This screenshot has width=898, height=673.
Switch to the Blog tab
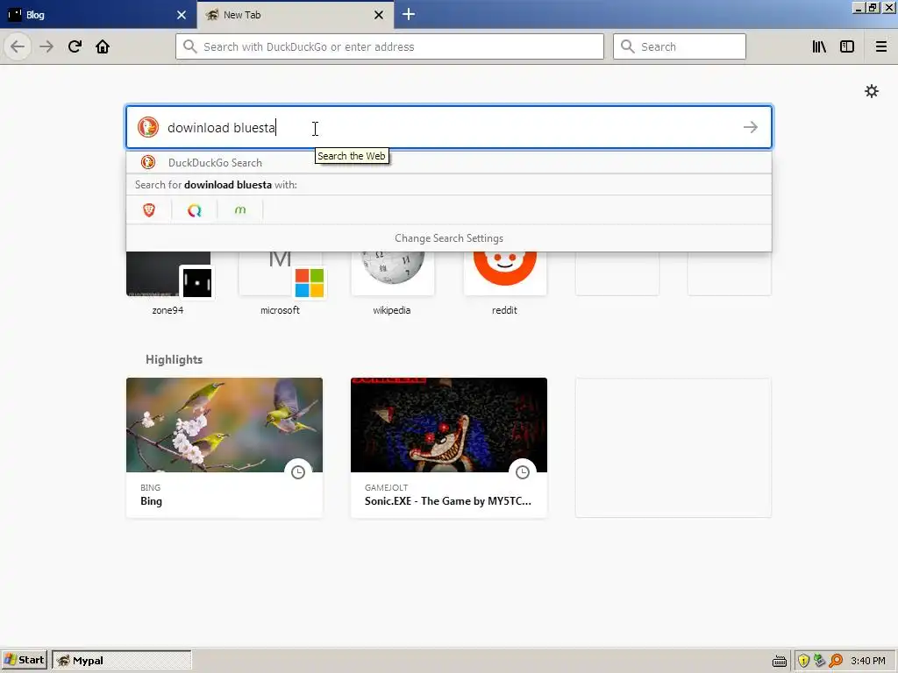click(98, 14)
